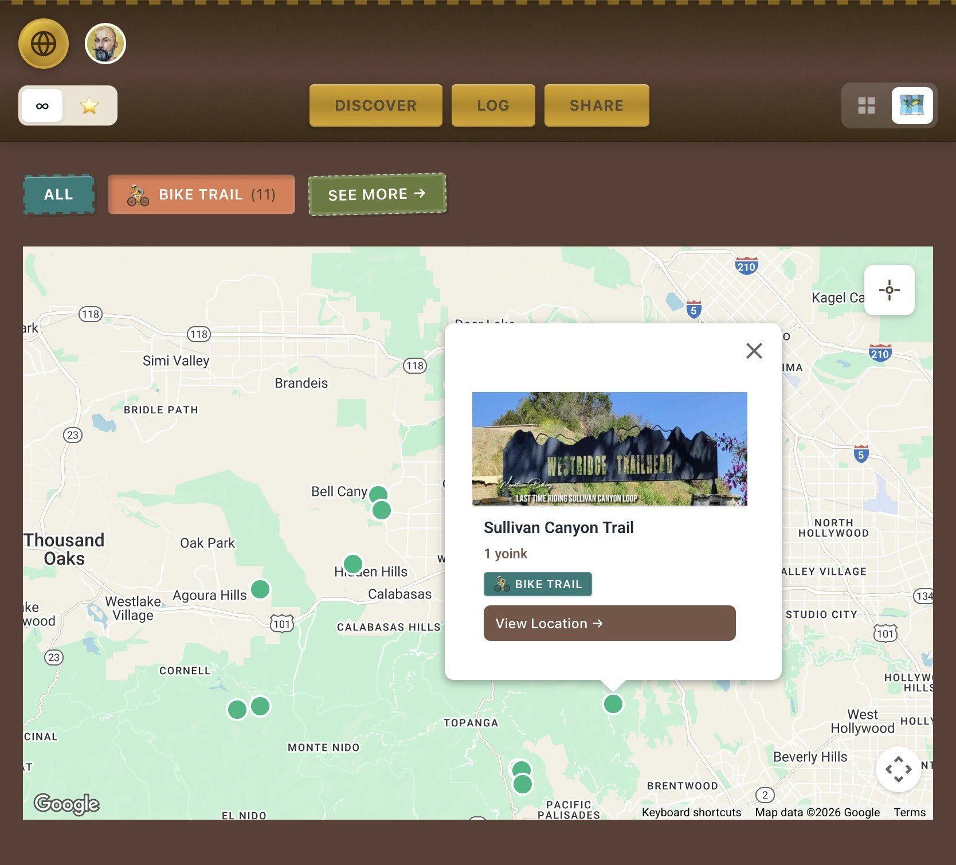Click the gold globe icon
This screenshot has height=865, width=956.
(x=44, y=44)
